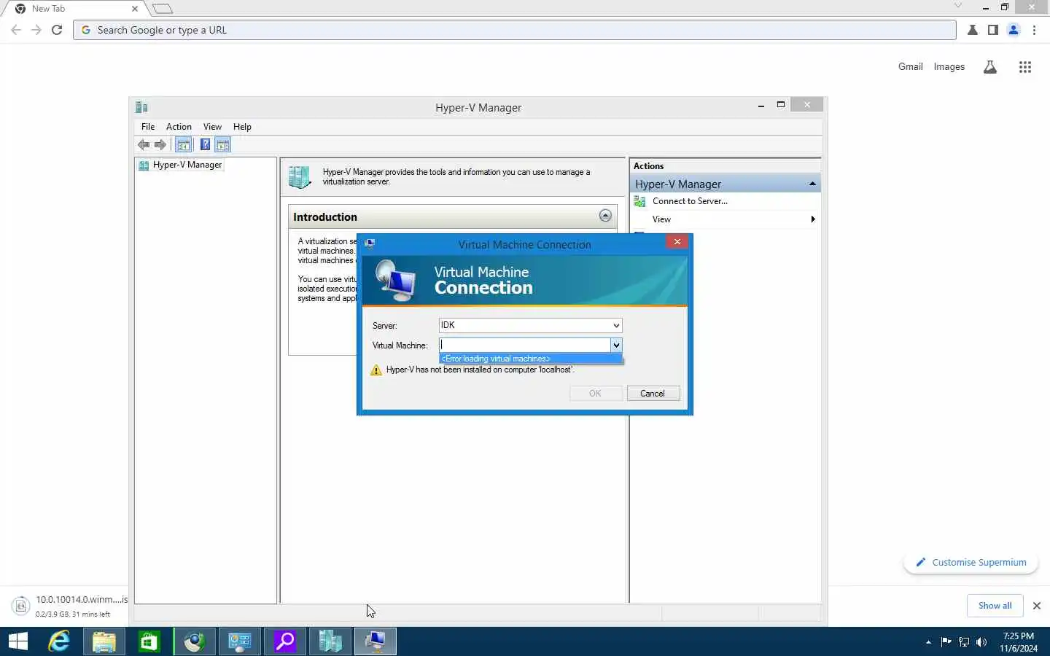Click the volume speaker tray icon
This screenshot has width=1050, height=656.
coord(981,642)
